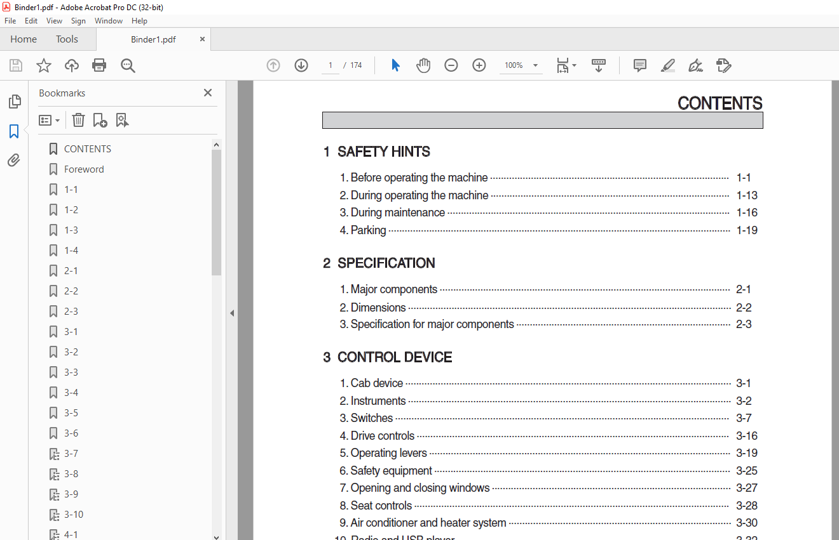Print the document with printer icon
This screenshot has height=540, width=839.
99,65
